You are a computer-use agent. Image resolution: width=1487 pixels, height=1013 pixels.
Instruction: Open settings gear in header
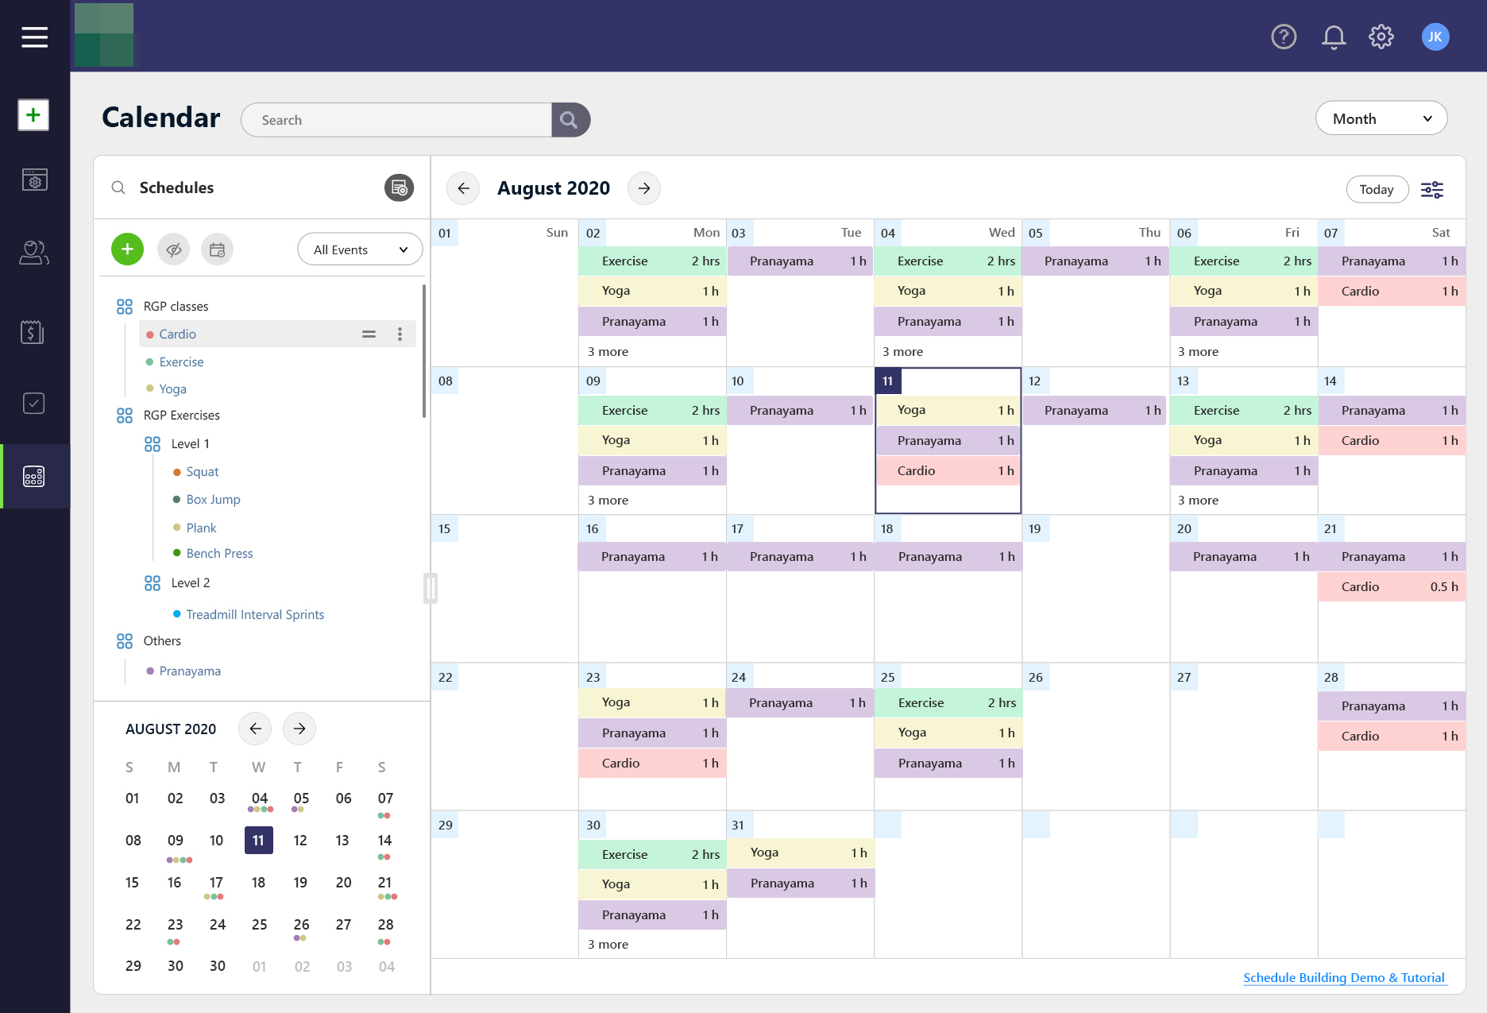(x=1381, y=37)
